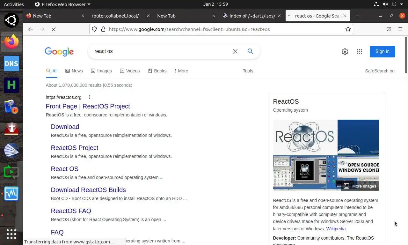408x245 pixels.
Task: Open the green screen-recorder dock icon
Action: coord(11,172)
